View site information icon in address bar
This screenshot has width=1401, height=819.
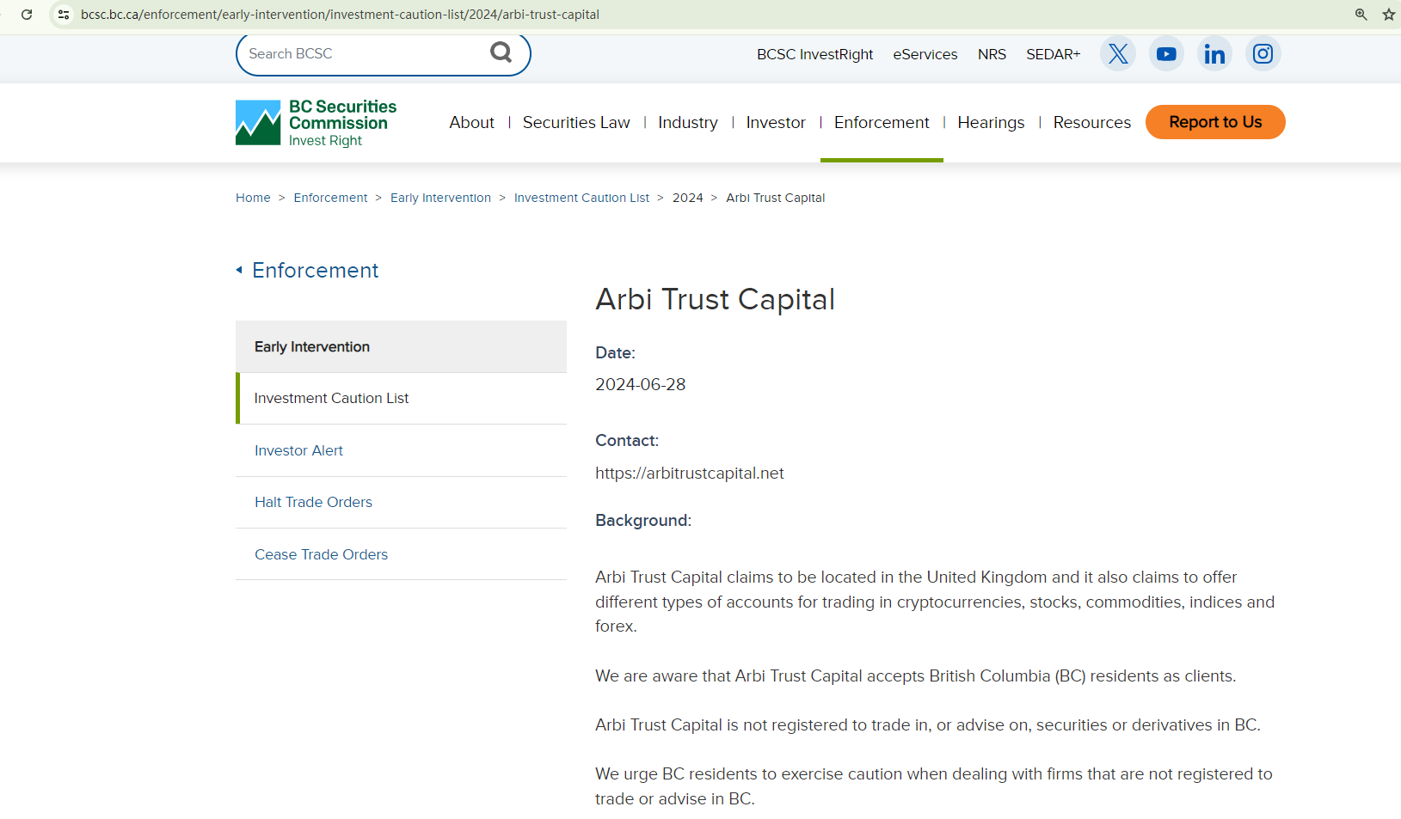click(64, 15)
